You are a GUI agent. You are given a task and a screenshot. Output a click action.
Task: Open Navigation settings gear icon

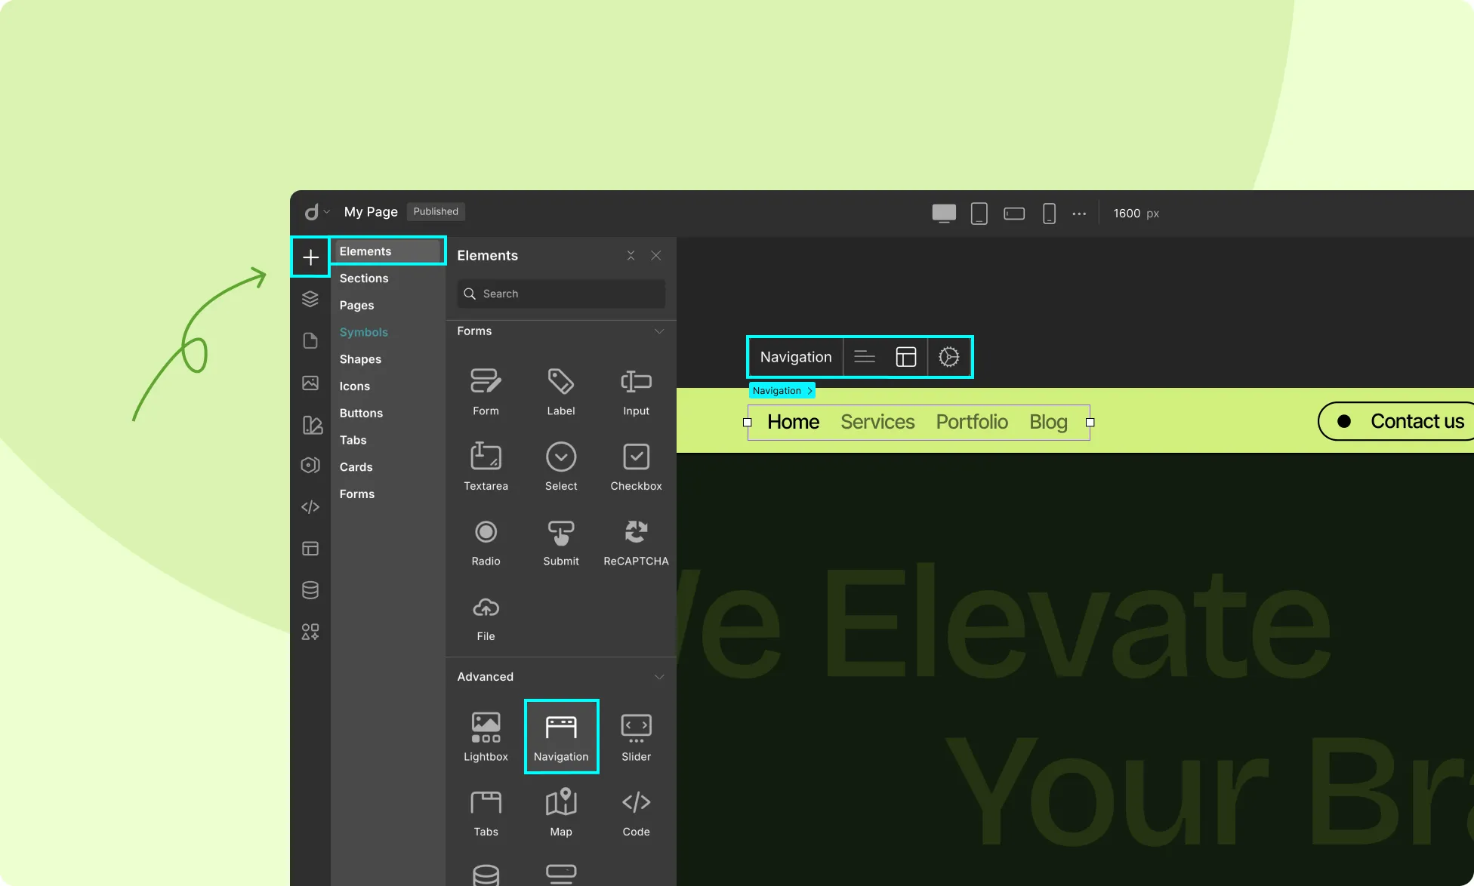click(x=949, y=357)
